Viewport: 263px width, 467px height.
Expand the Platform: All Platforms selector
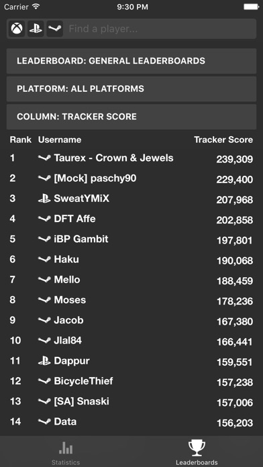coord(131,89)
